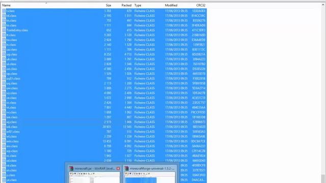Click the file icon beside ye.class
The image size is (326, 183).
point(4,180)
